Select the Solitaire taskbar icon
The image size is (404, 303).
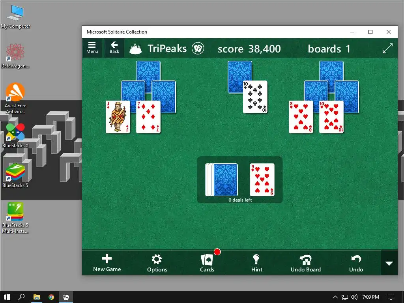coord(66,297)
